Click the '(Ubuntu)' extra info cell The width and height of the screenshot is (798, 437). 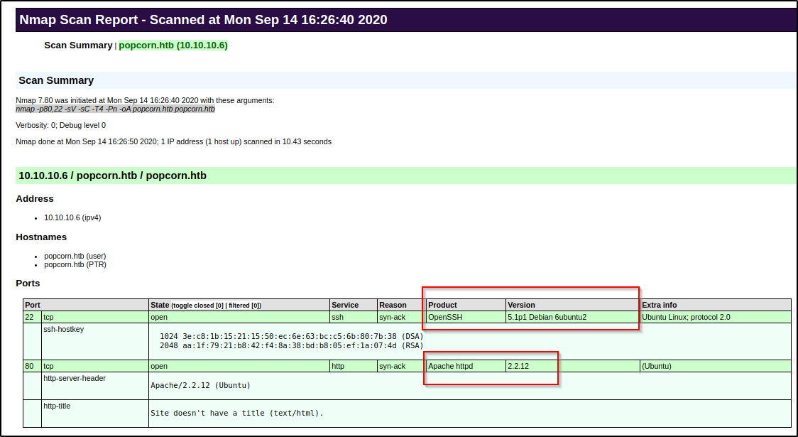pyautogui.click(x=716, y=366)
